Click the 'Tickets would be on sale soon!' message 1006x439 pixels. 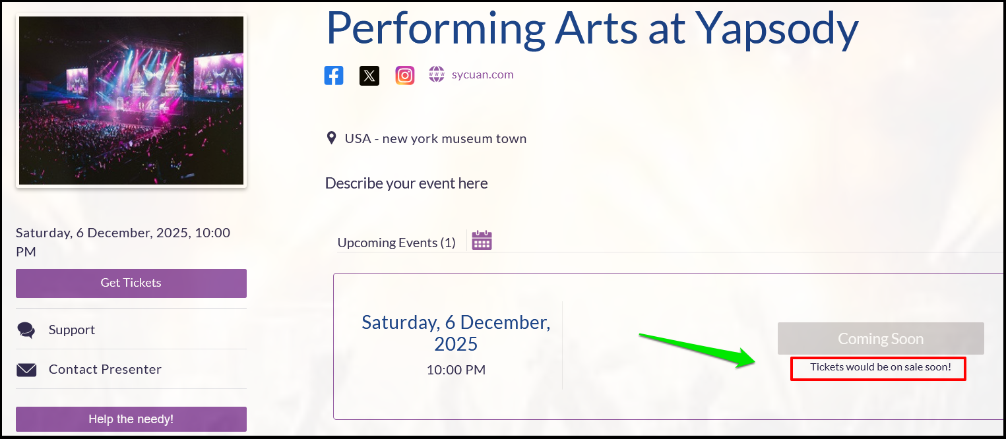coord(881,367)
